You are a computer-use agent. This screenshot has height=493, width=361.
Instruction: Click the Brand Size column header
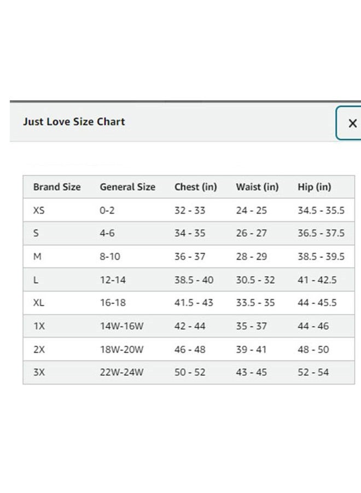[57, 187]
